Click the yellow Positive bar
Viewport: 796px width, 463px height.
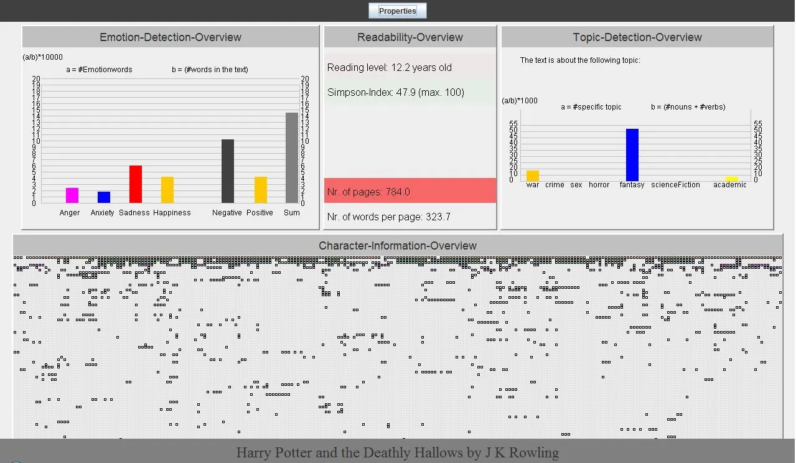261,190
